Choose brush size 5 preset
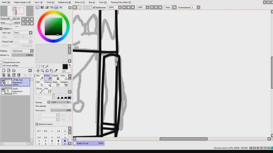The height and width of the screenshot is (153, 273). 39,142
